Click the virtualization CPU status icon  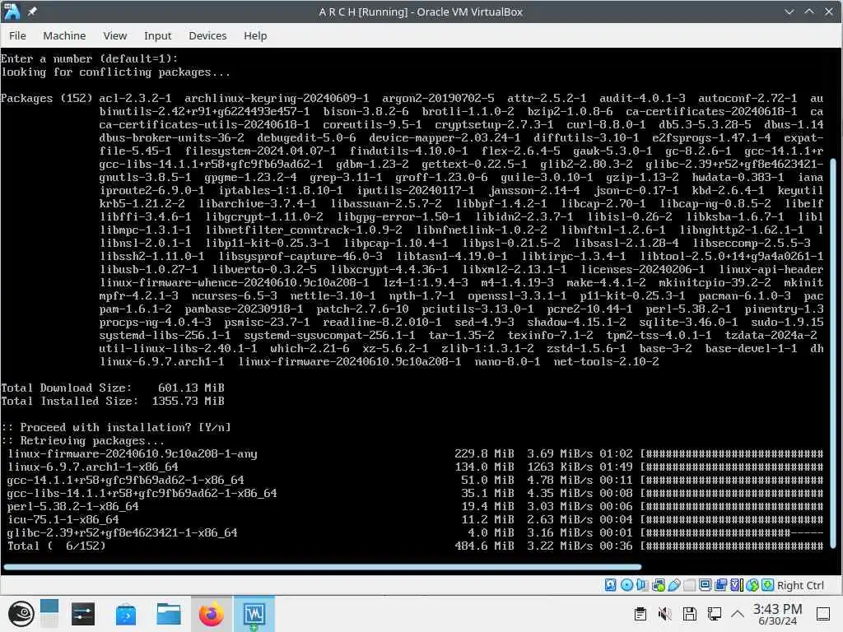737,585
